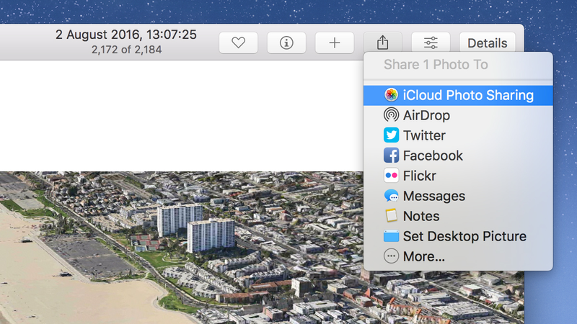The image size is (577, 324).
Task: Click the plus Add To button
Action: [x=335, y=43]
